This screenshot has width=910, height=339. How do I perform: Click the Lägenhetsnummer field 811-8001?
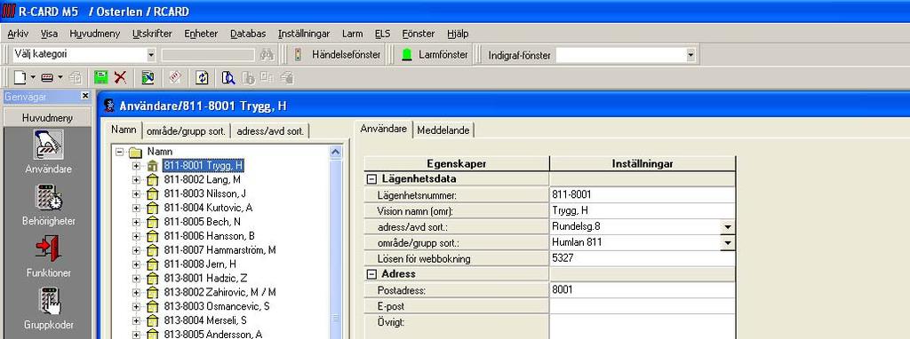642,195
